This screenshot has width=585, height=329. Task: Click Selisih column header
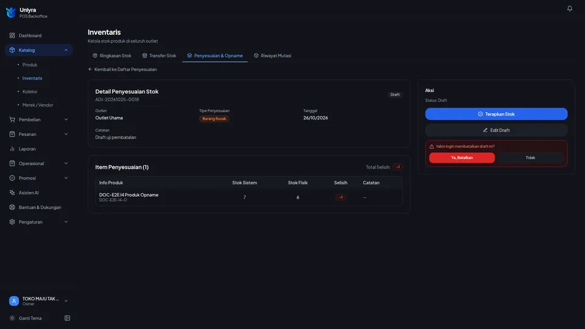click(x=341, y=183)
